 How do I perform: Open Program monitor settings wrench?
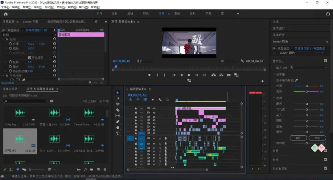click(242, 61)
